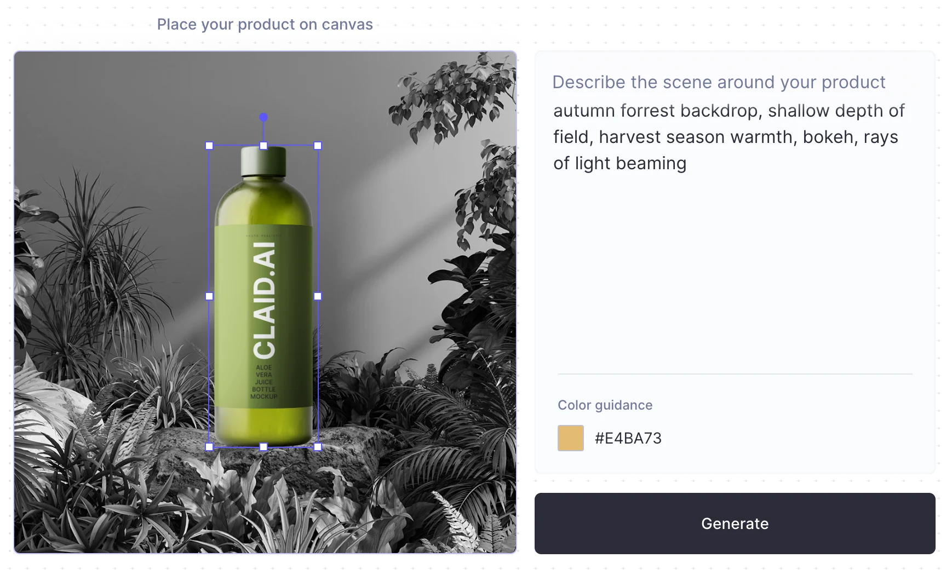Open the #E4BA73 color guidance swatch

(570, 438)
